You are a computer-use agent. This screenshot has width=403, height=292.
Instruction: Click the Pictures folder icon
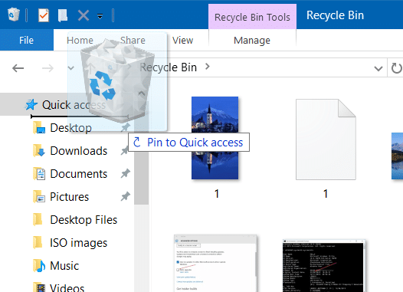pos(39,197)
